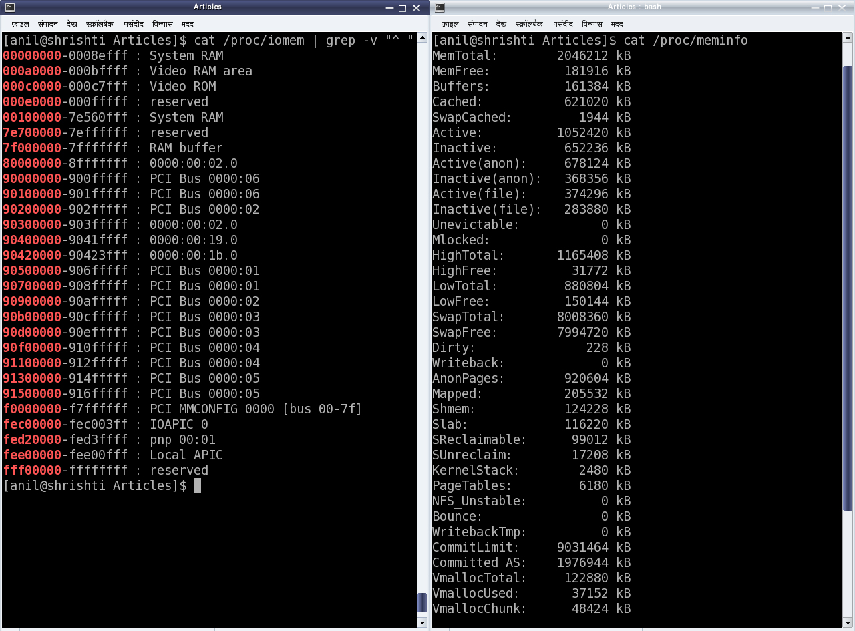Click the left terminal's empty command prompt line
Screen dimensions: 855x631
[x=210, y=485]
